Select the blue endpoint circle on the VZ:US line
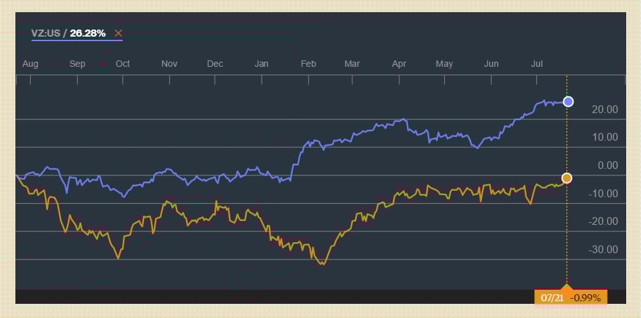641x318 pixels. 568,102
